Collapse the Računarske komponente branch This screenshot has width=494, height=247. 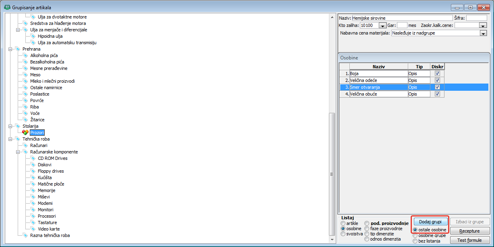18,152
